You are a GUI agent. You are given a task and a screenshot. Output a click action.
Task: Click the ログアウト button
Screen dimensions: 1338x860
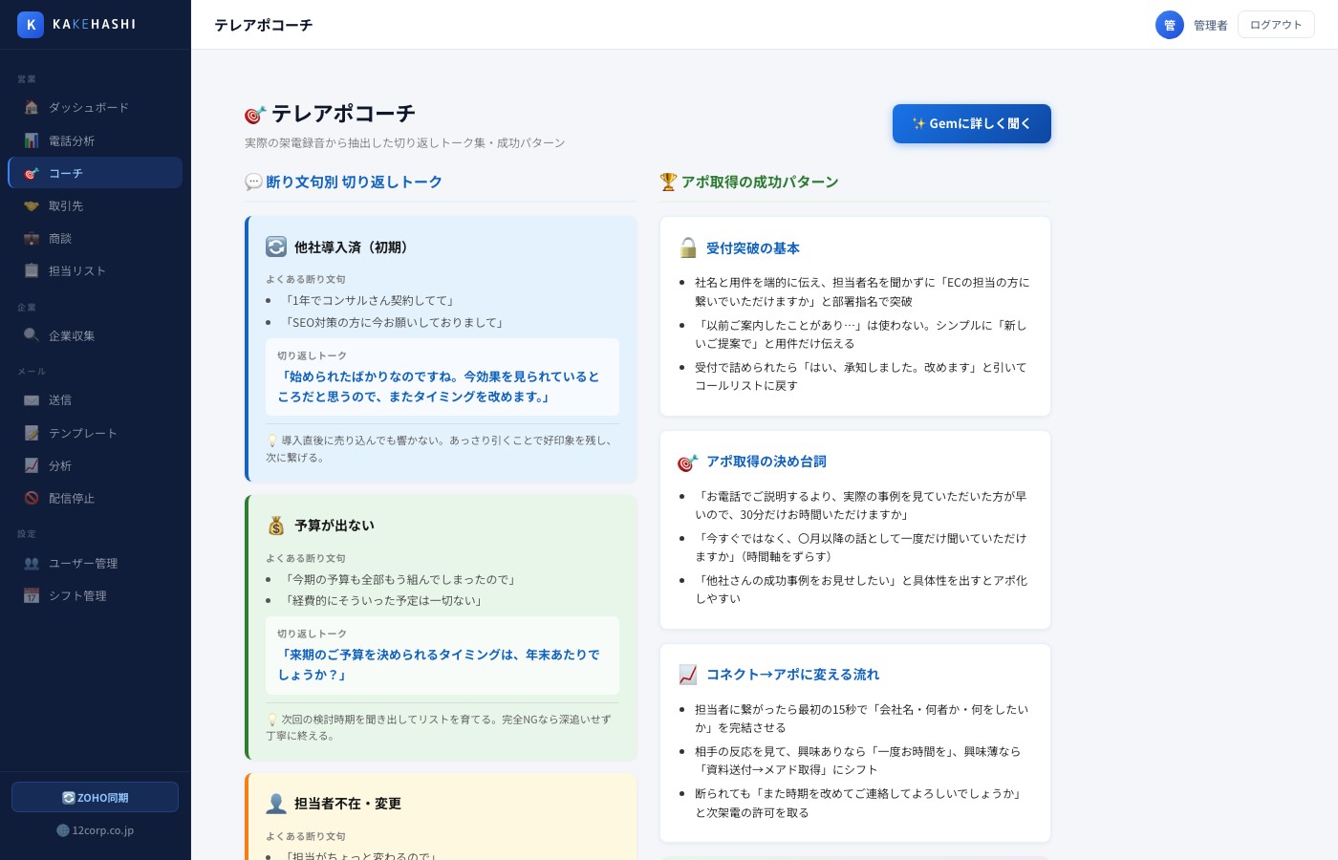pyautogui.click(x=1276, y=24)
